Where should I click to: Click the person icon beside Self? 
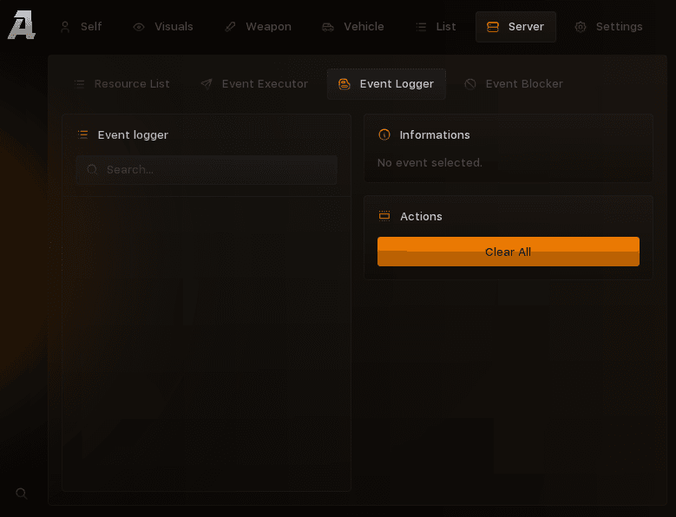(65, 27)
